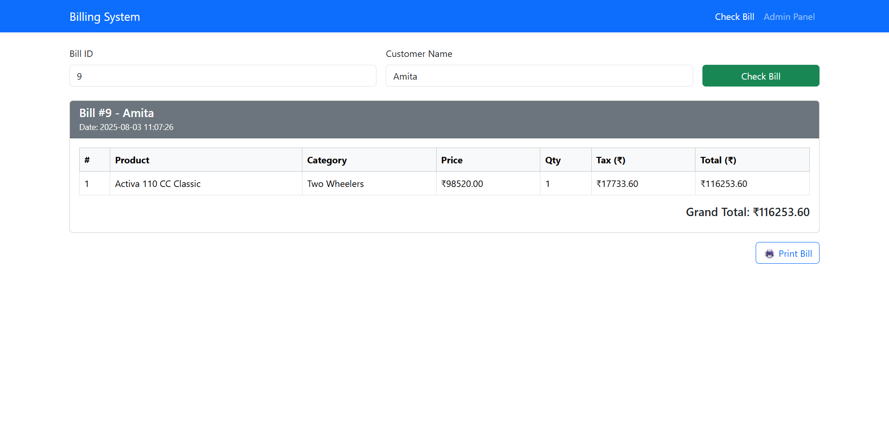
Task: Select the Product column header
Action: click(x=132, y=160)
